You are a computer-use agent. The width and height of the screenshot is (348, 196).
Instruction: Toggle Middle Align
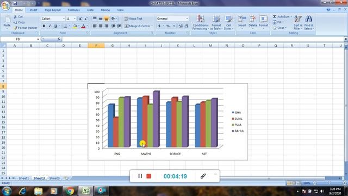101,19
